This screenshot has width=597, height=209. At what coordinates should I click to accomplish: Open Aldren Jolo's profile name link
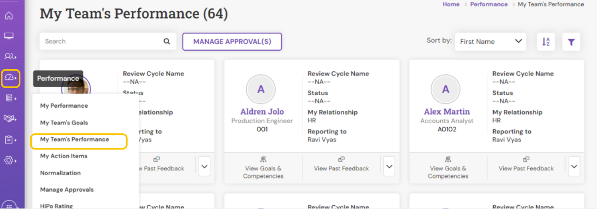click(262, 112)
